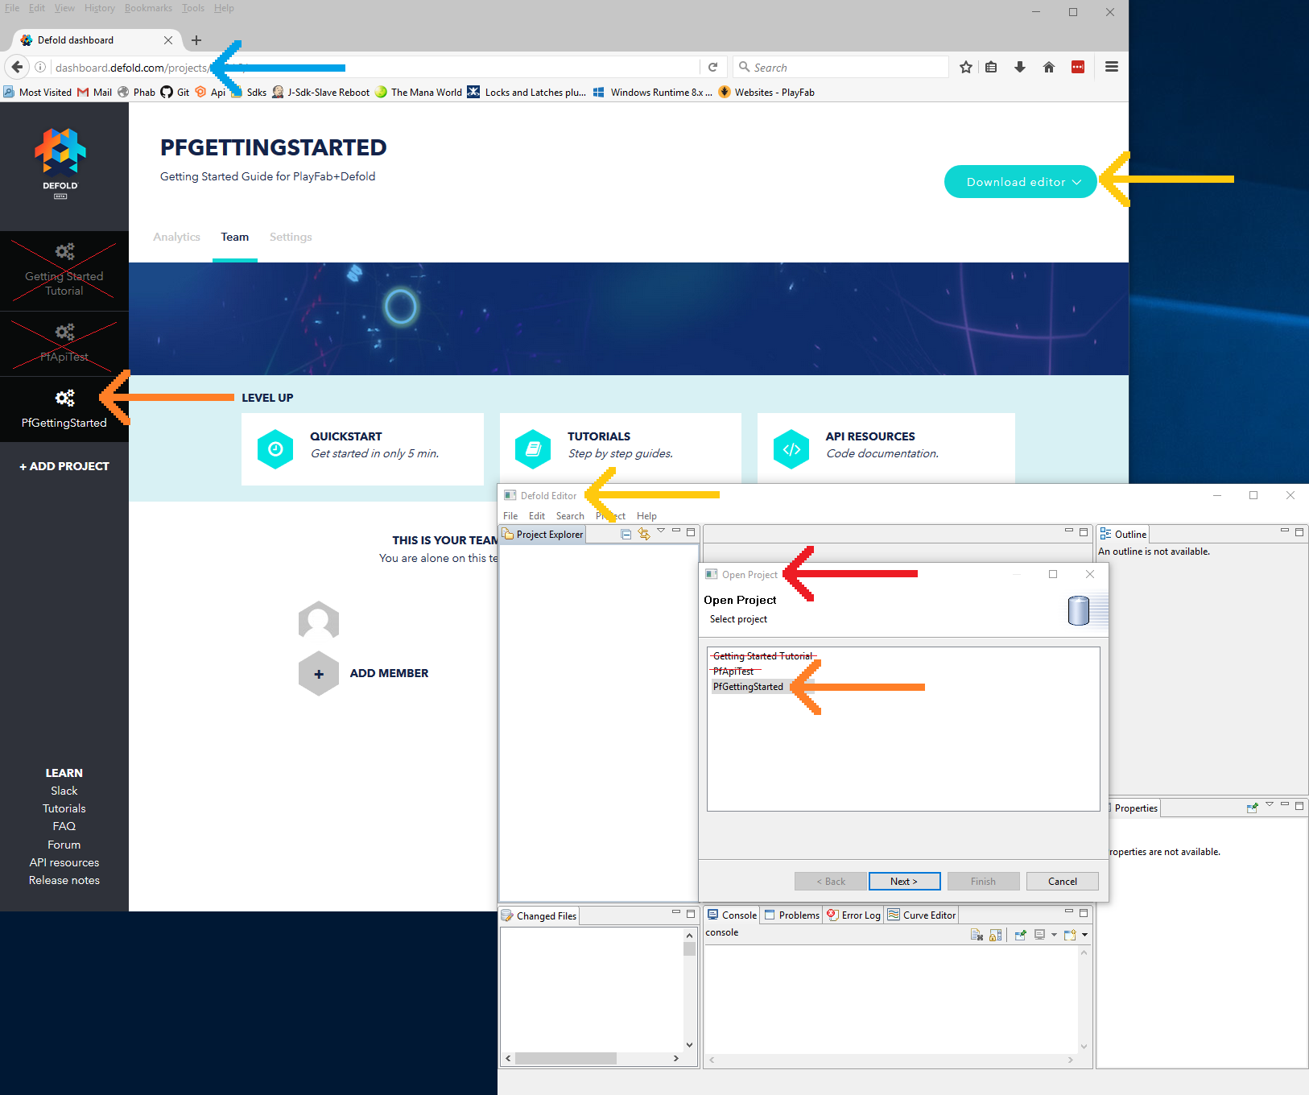This screenshot has width=1309, height=1095.
Task: Reload the Defold dashboard page
Action: tap(712, 68)
